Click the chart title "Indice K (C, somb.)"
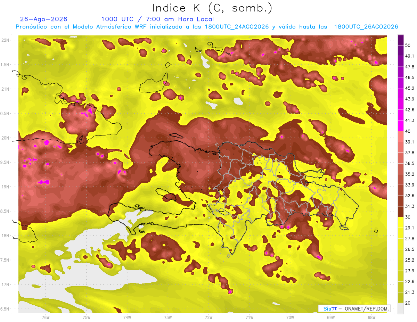The image size is (417, 322). [212, 8]
